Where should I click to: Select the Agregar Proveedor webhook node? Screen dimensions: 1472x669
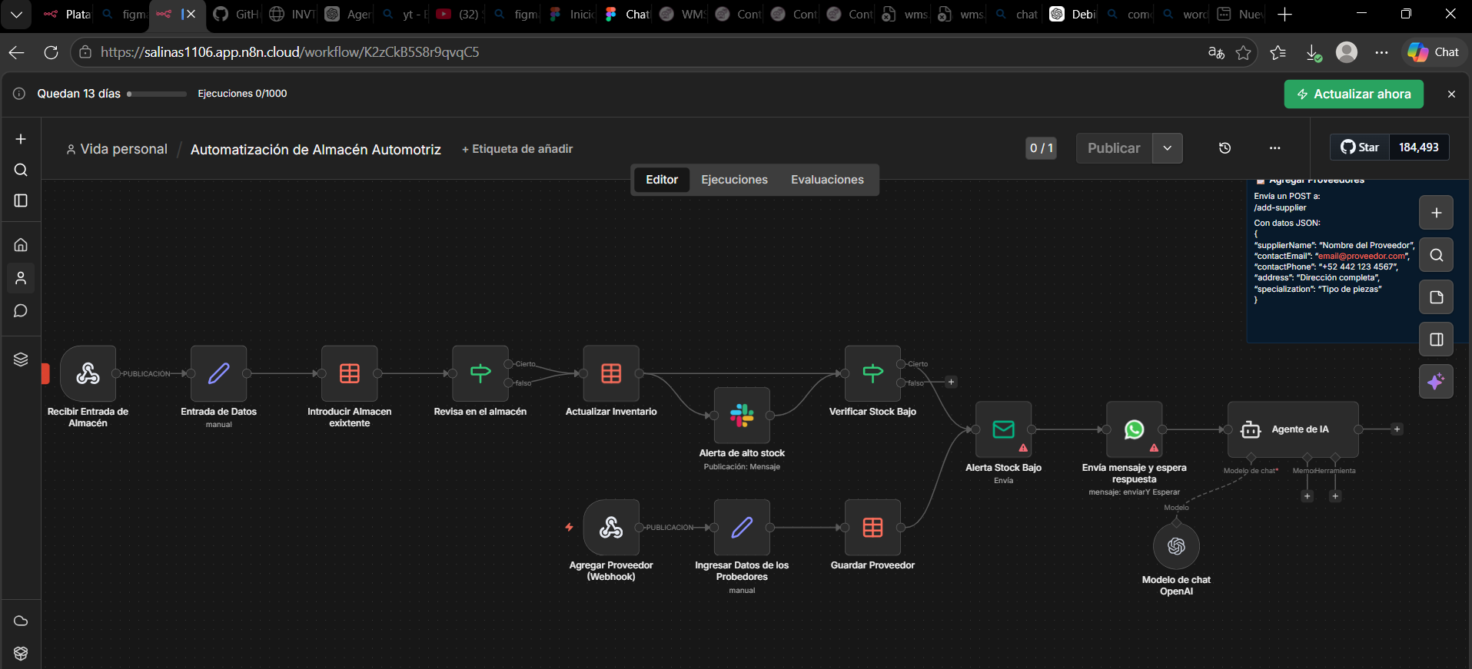click(x=611, y=527)
